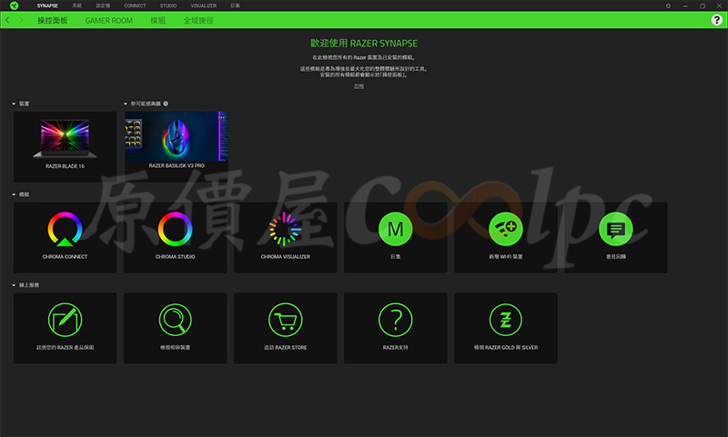The height and width of the screenshot is (437, 728).
Task: Launch Chroma Studio ring icon
Action: pos(175,229)
